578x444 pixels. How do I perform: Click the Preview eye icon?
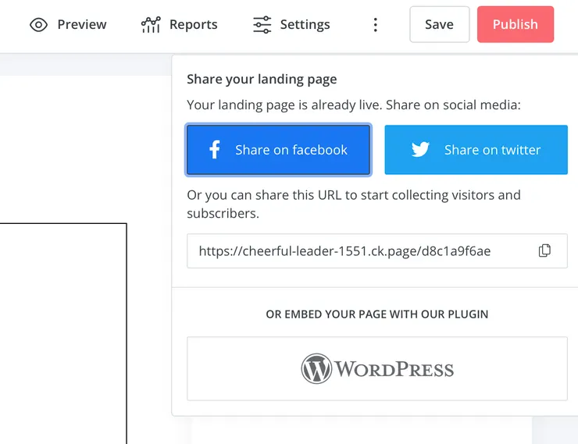(39, 25)
